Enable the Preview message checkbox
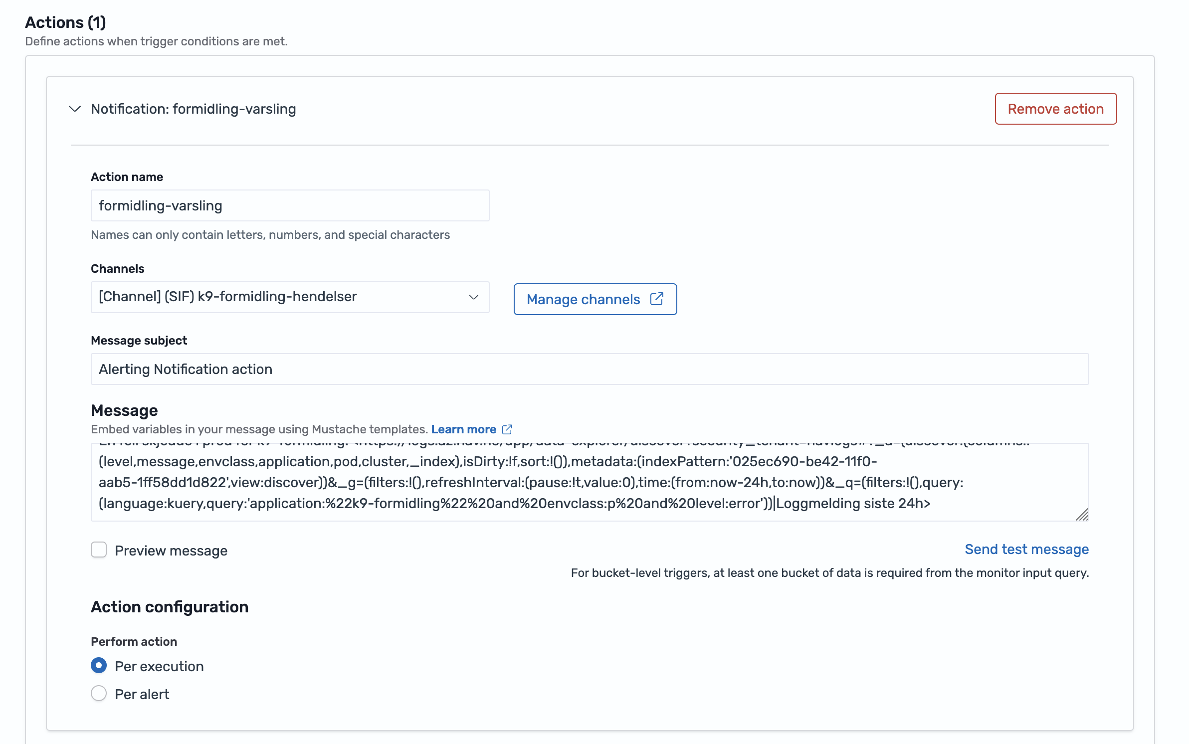The image size is (1189, 744). (x=99, y=550)
